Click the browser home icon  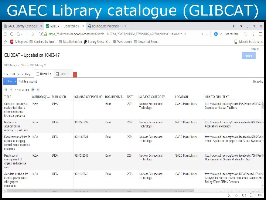click(x=5, y=34)
